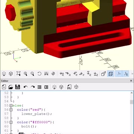Toggle Orthogonal projection view
The height and width of the screenshot is (134, 134).
(111, 74)
